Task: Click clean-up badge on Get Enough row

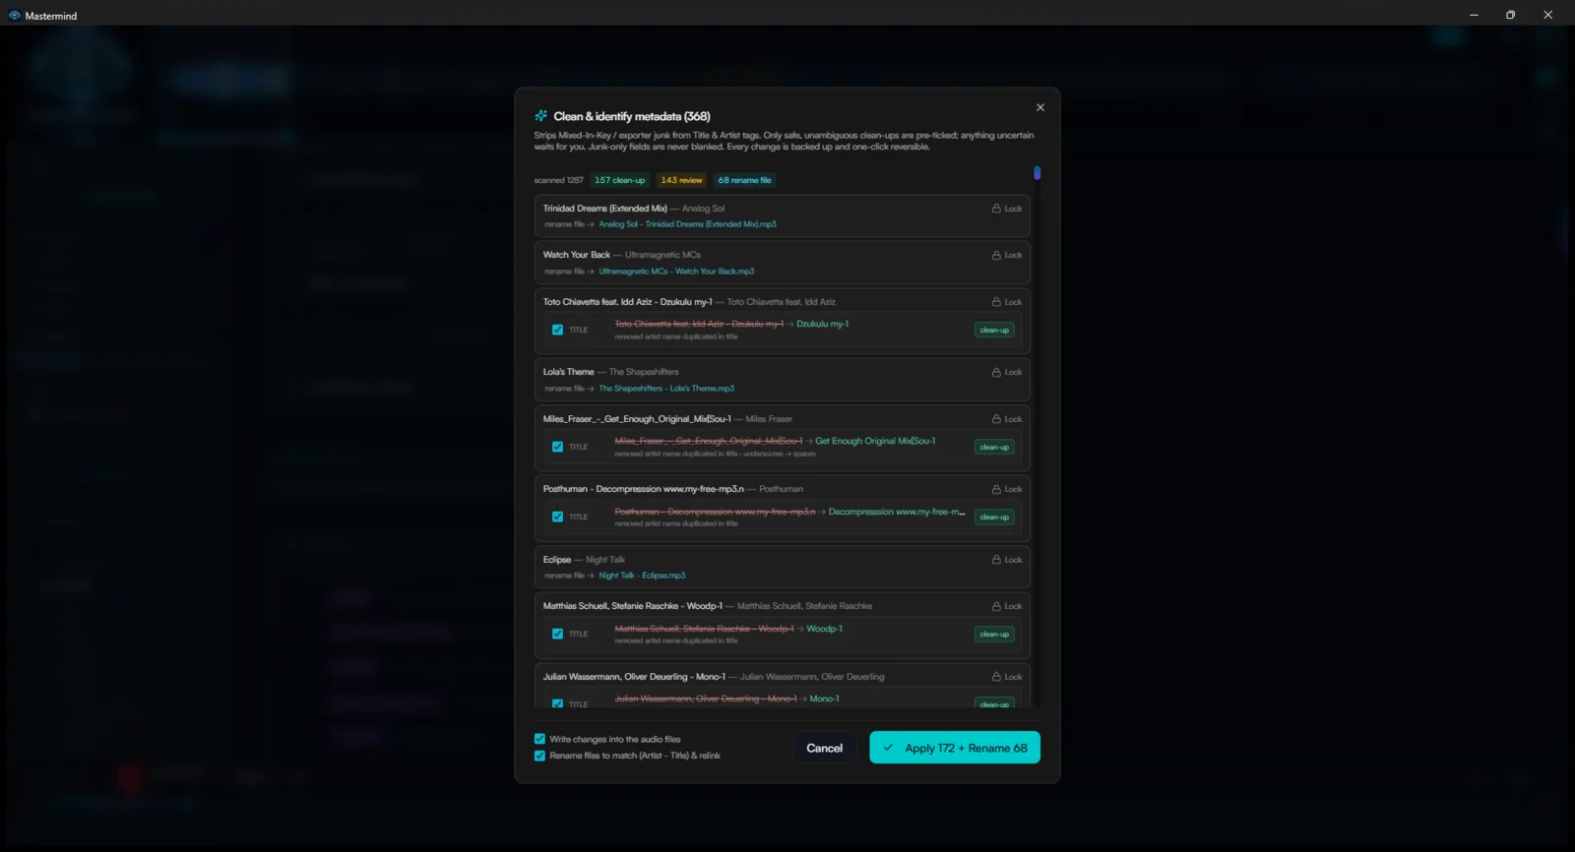Action: point(994,447)
